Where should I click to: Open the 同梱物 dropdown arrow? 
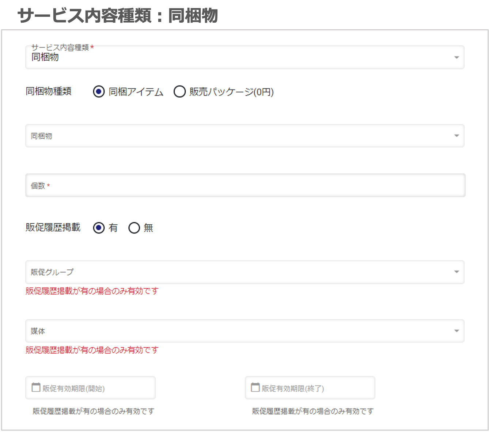tap(456, 136)
